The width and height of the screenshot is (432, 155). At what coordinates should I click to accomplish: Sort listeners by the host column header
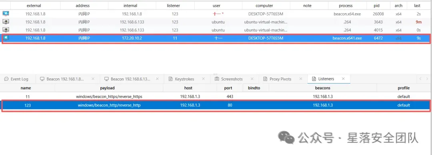click(188, 88)
